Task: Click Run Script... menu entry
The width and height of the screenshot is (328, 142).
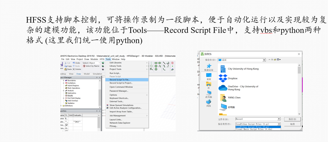Action: tap(127, 73)
